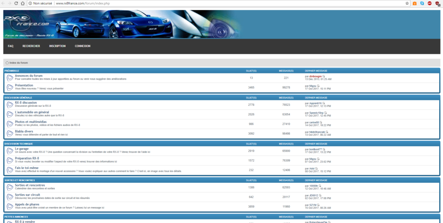Open the Fais le toi-même forum
443x223 pixels.
point(26,168)
